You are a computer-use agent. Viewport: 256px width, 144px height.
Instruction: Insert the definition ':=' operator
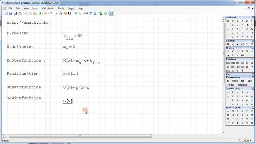[x=247, y=37]
